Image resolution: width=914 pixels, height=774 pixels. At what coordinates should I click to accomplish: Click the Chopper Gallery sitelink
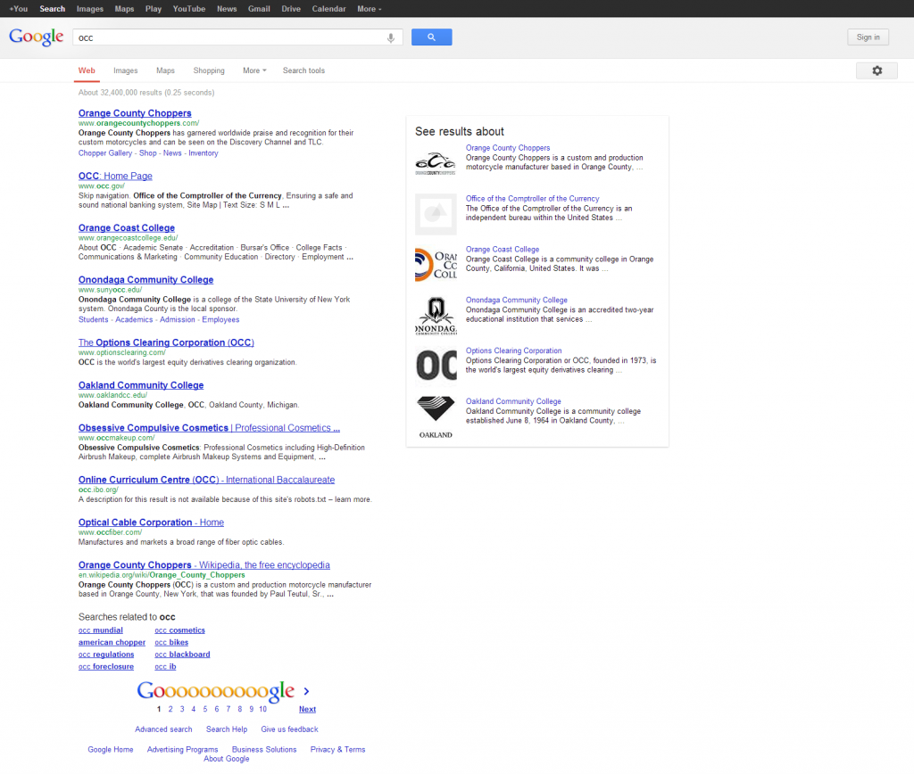tap(105, 153)
